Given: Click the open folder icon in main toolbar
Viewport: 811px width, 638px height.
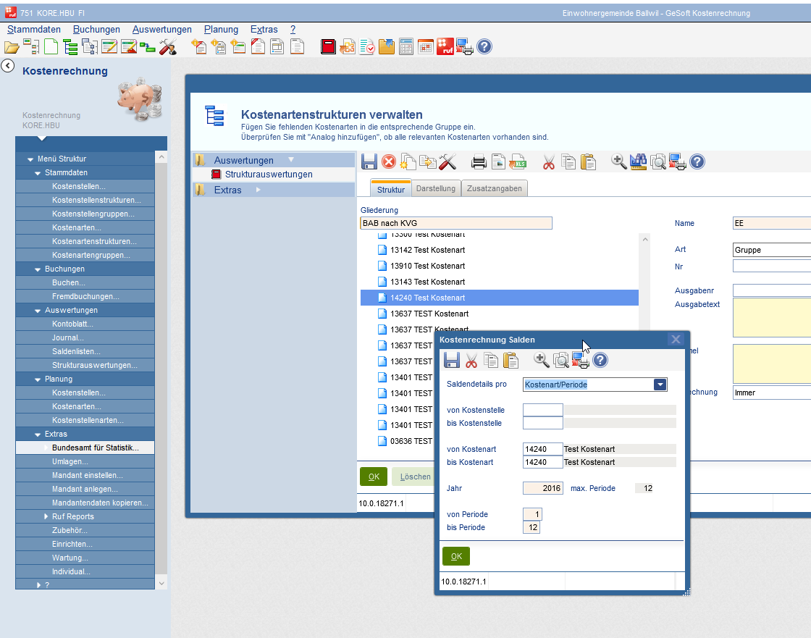Looking at the screenshot, I should coord(12,47).
